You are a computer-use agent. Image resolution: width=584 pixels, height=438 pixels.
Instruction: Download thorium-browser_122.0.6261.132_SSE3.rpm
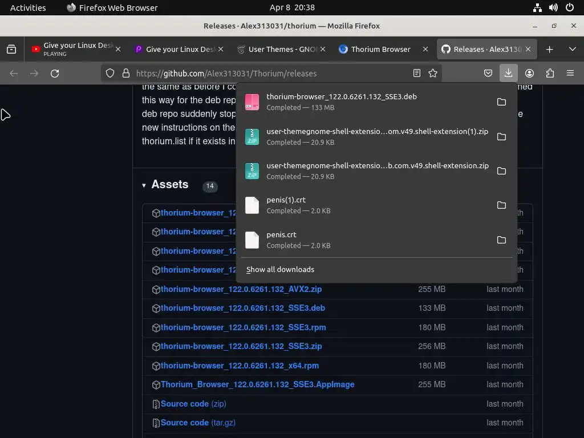(x=243, y=327)
